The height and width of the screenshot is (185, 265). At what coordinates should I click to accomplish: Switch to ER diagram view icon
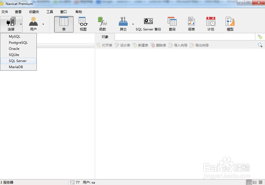coord(261,182)
